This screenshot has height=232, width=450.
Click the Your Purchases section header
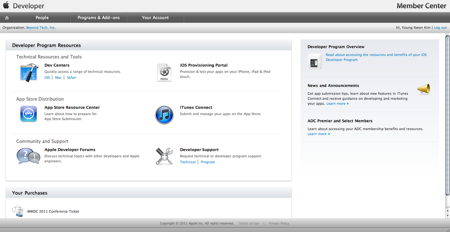click(30, 193)
